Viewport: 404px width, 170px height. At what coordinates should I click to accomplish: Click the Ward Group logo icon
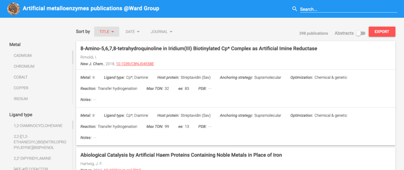[13, 8]
